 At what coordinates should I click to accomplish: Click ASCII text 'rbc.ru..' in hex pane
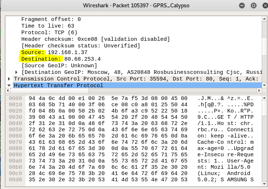210,130
